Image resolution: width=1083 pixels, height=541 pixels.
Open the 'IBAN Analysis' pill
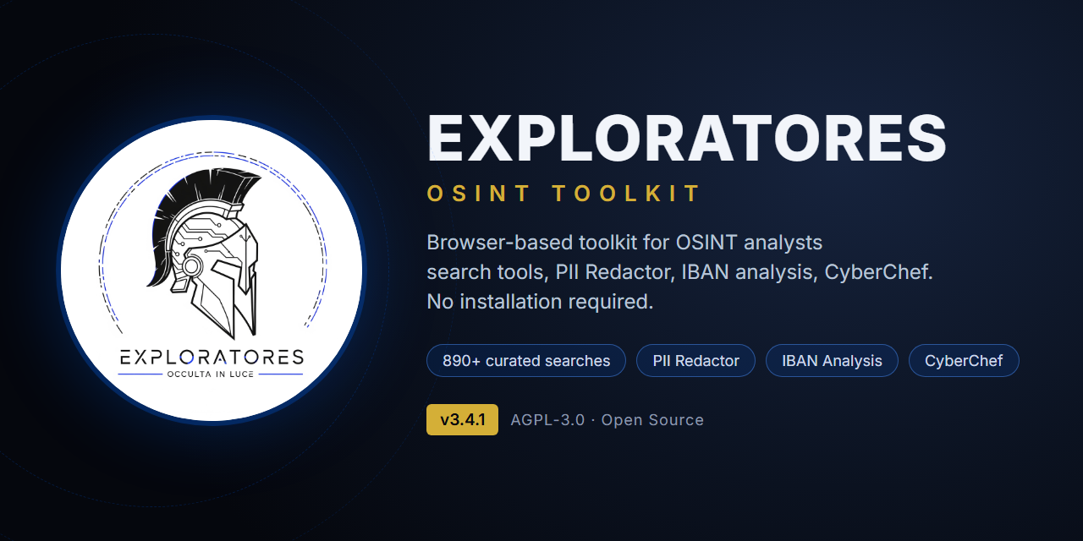click(832, 361)
